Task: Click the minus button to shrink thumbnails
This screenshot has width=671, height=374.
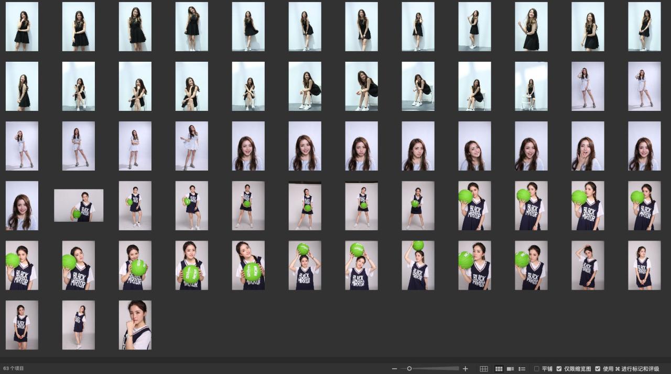Action: (394, 369)
